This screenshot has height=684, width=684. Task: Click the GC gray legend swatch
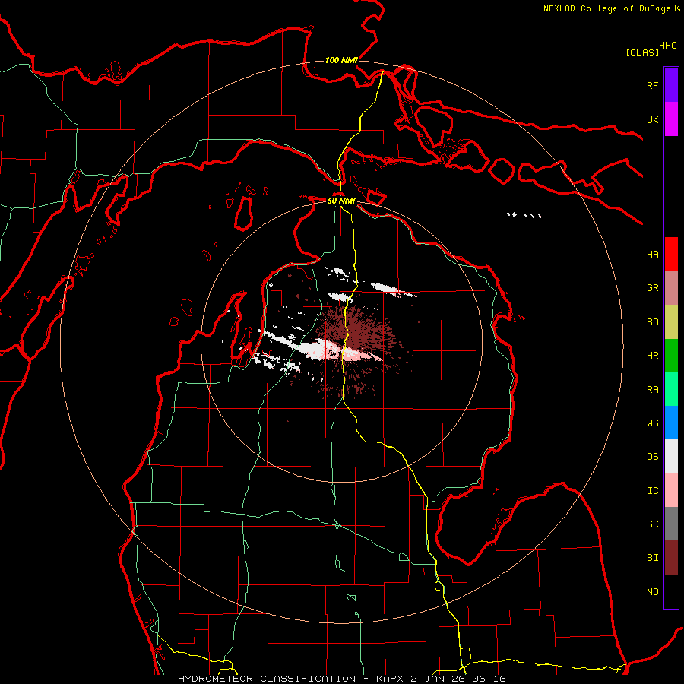point(671,524)
